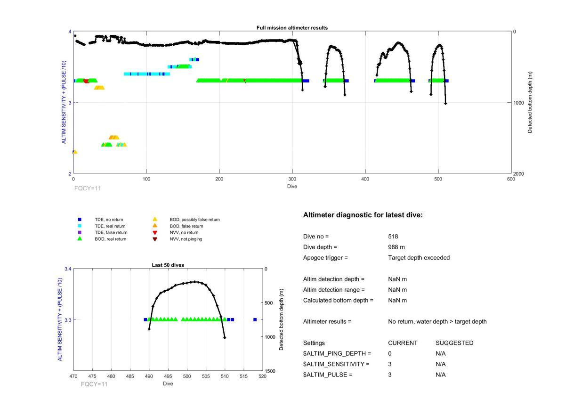
Task: Click the '$ALTIM_PULSE =' setting label
Action: pos(328,375)
